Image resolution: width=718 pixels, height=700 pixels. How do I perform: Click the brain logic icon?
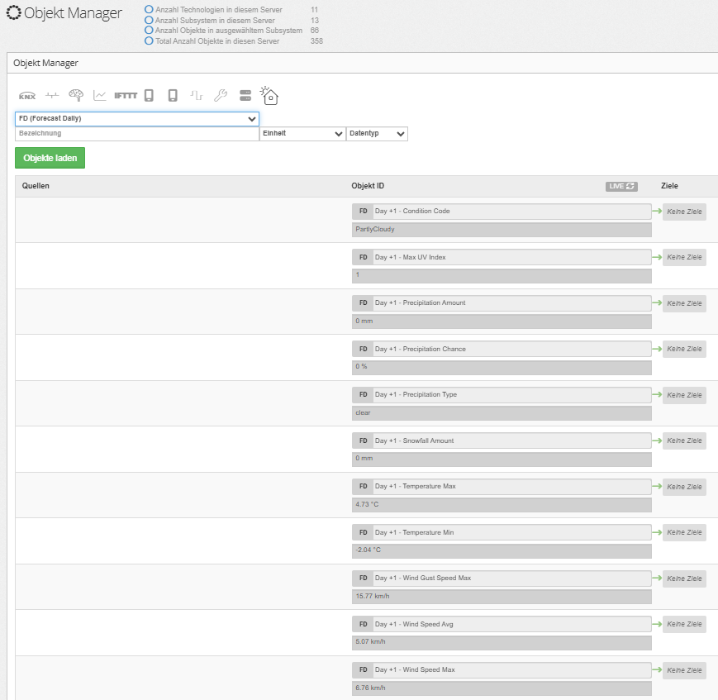tap(76, 96)
